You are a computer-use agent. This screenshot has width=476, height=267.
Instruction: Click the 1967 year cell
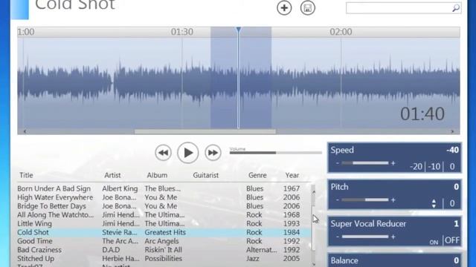pos(292,188)
